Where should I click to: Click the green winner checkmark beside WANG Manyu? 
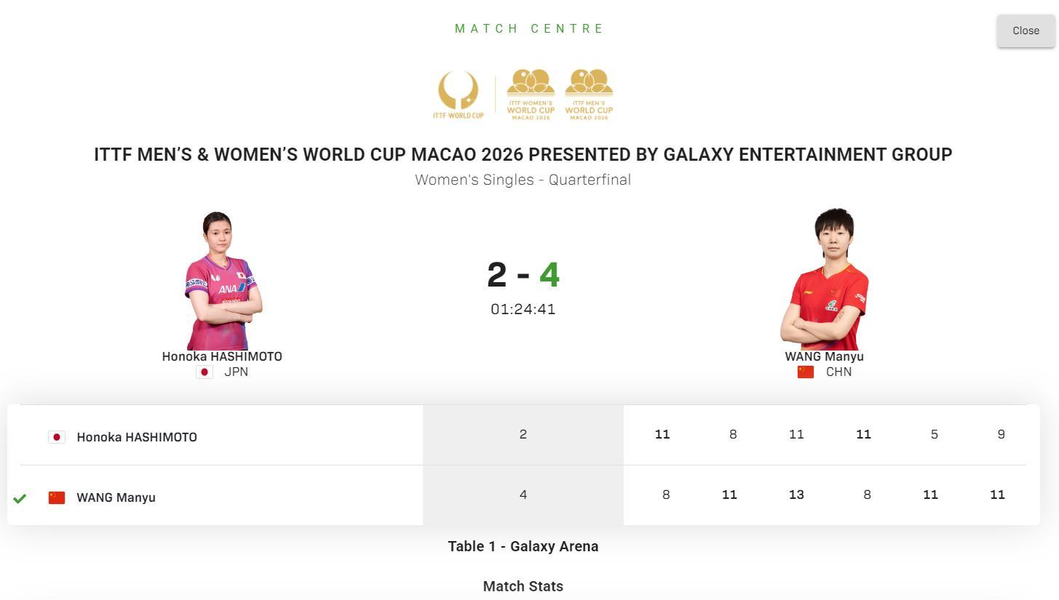tap(20, 498)
